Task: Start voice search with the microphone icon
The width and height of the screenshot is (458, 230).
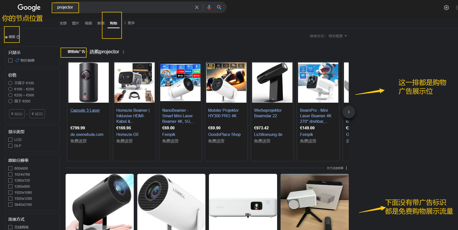Action: pyautogui.click(x=209, y=7)
